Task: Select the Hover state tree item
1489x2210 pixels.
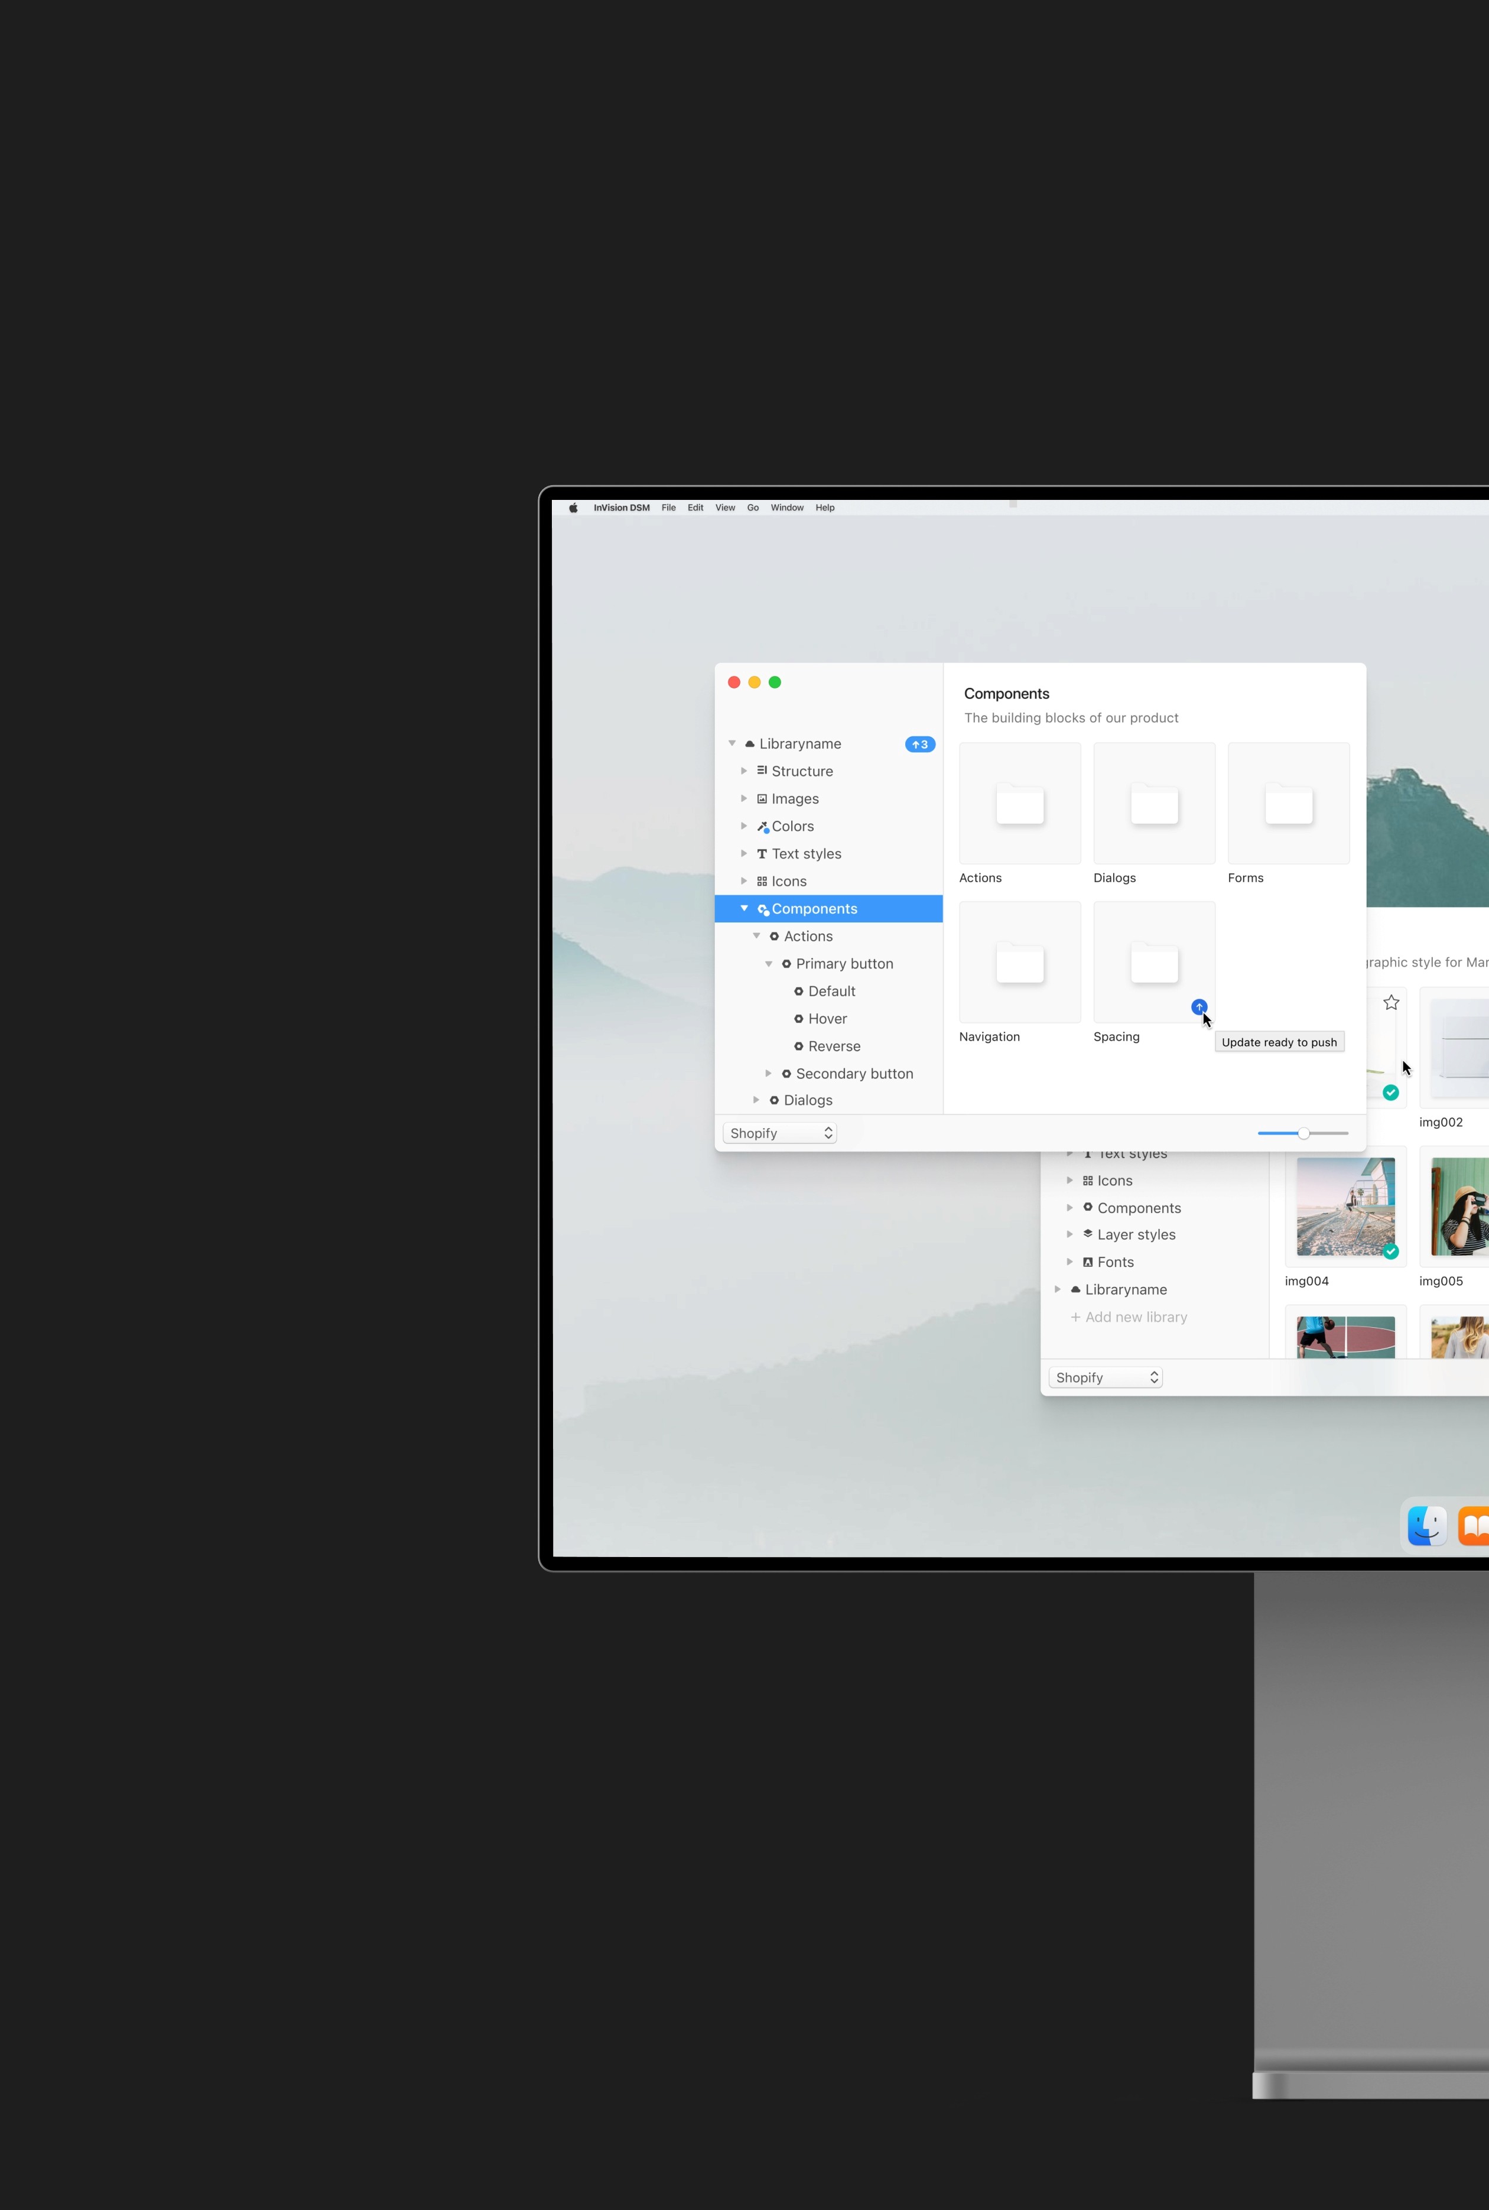Action: point(827,1019)
